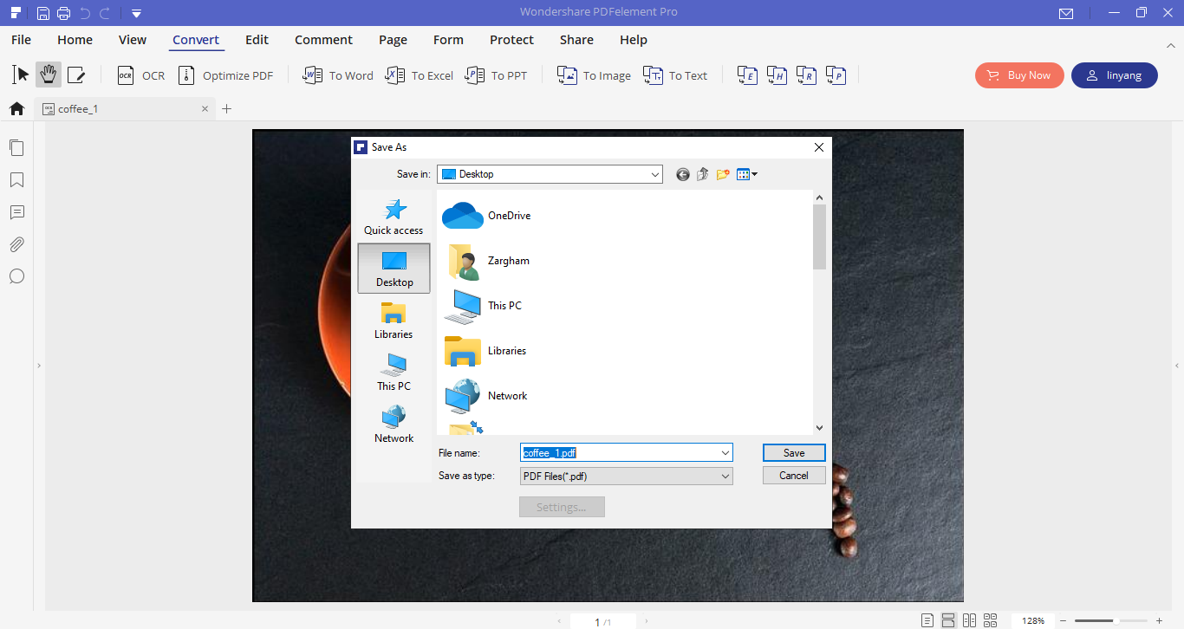The height and width of the screenshot is (629, 1184).
Task: Click the Redo arrow in title bar
Action: coord(105,13)
